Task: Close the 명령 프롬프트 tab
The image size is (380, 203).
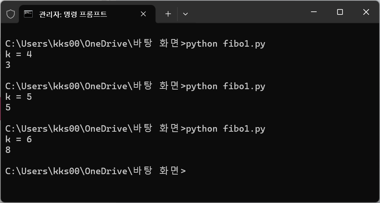Action: tap(143, 14)
